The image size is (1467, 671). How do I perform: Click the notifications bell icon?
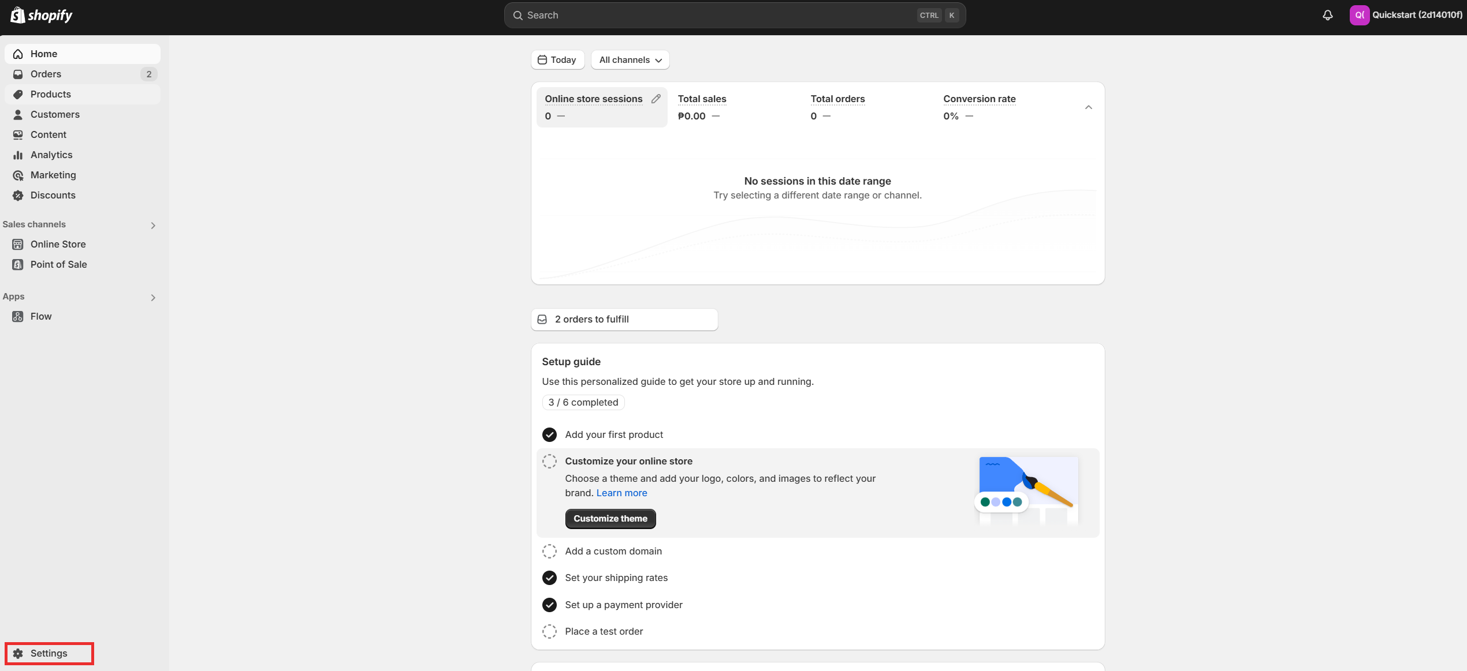tap(1327, 15)
